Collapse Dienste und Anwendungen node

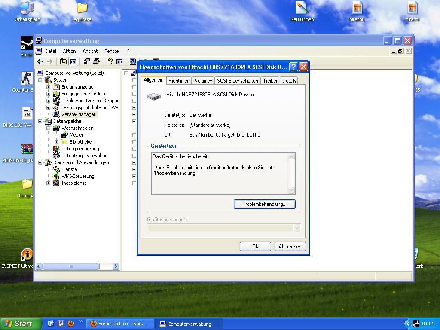pos(40,162)
